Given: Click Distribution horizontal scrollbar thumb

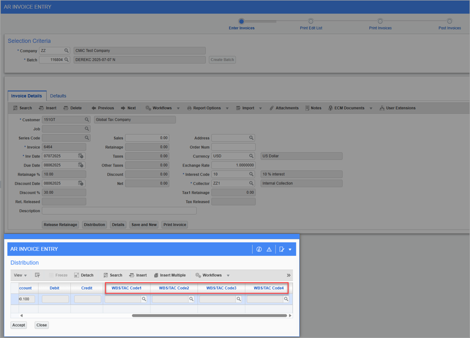Looking at the screenshot, I should point(209,316).
